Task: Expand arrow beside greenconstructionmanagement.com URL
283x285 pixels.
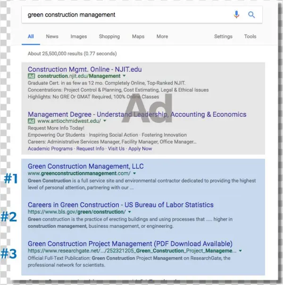Action: pyautogui.click(x=134, y=173)
